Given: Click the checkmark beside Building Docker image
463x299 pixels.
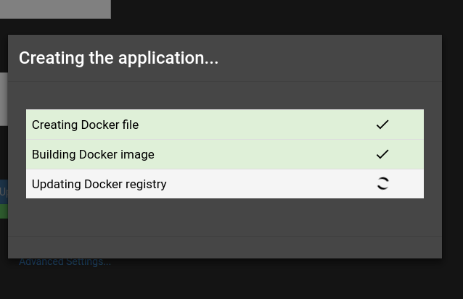Looking at the screenshot, I should tap(382, 154).
